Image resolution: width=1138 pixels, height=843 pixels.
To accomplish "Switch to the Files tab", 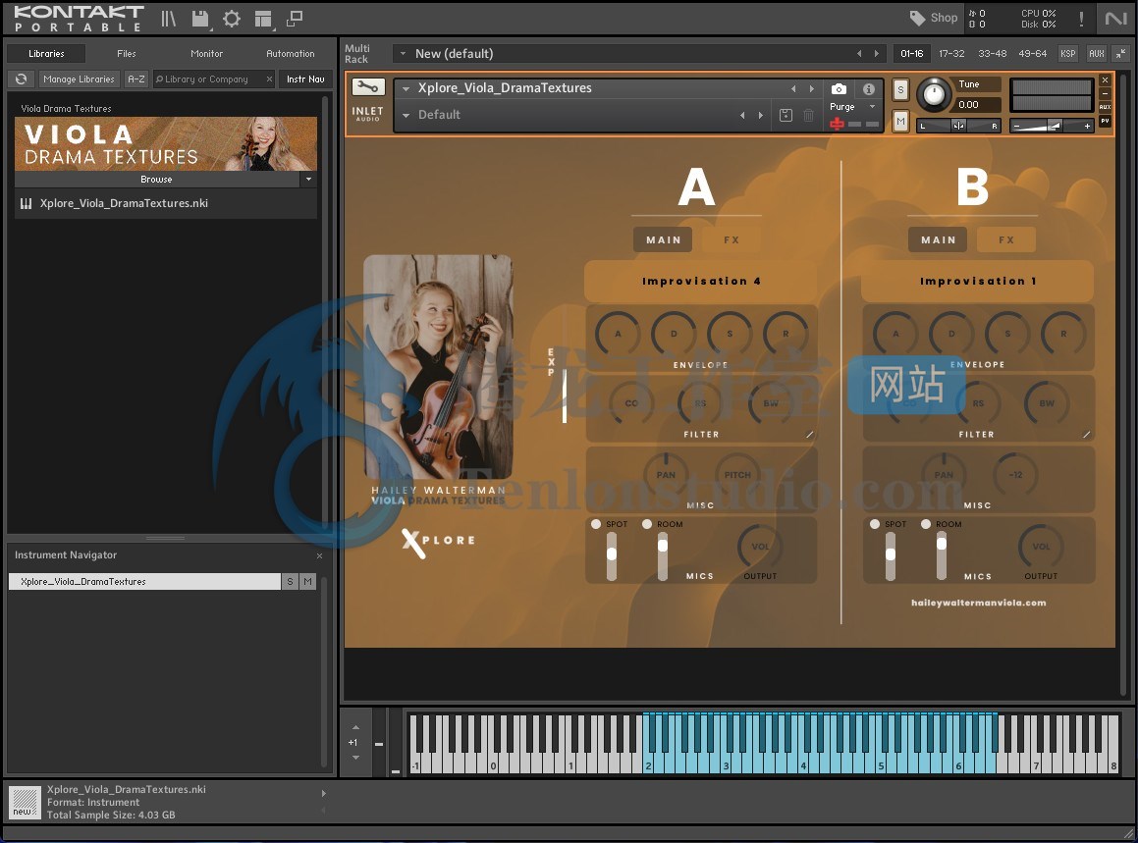I will pyautogui.click(x=127, y=54).
